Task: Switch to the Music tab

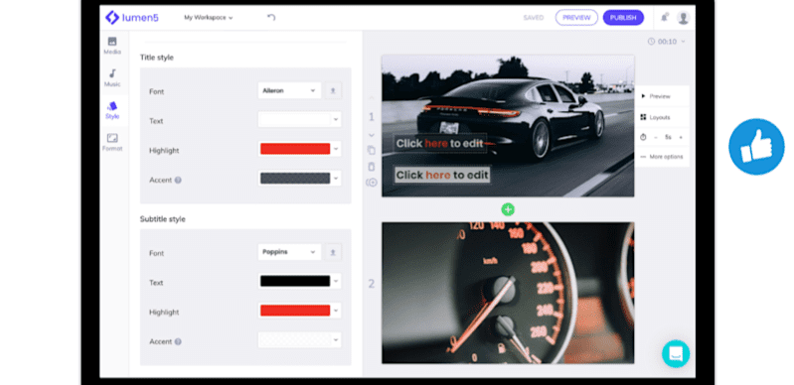Action: tap(112, 78)
